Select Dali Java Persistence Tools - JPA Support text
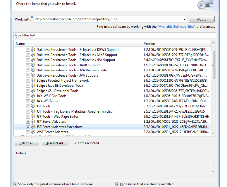227x187 pixels. 67,76
